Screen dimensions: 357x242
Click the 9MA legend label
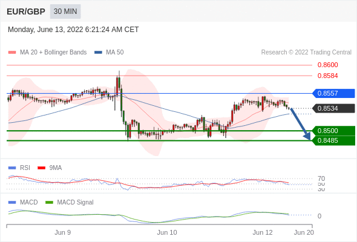click(x=56, y=168)
